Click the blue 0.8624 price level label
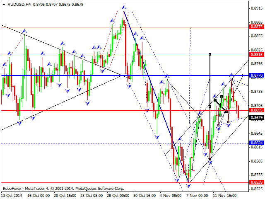This screenshot has height=199, width=265. [x=257, y=143]
